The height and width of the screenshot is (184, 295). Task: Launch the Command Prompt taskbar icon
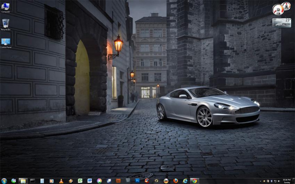click(32, 181)
